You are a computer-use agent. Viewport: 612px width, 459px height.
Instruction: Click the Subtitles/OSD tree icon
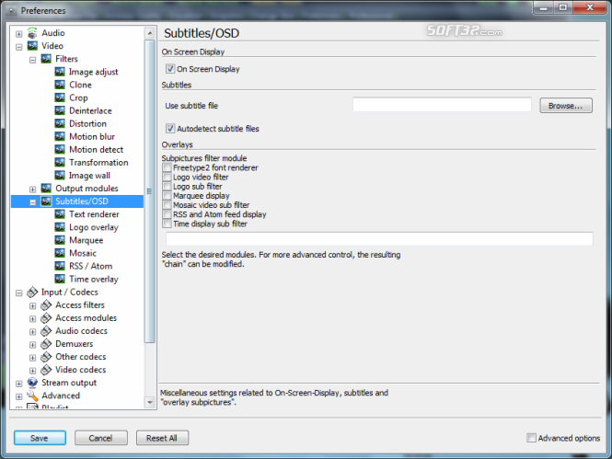[46, 201]
